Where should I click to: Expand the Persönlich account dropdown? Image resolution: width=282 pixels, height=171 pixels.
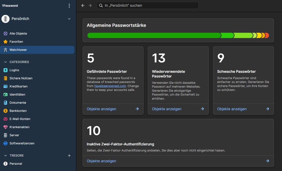coord(69,19)
